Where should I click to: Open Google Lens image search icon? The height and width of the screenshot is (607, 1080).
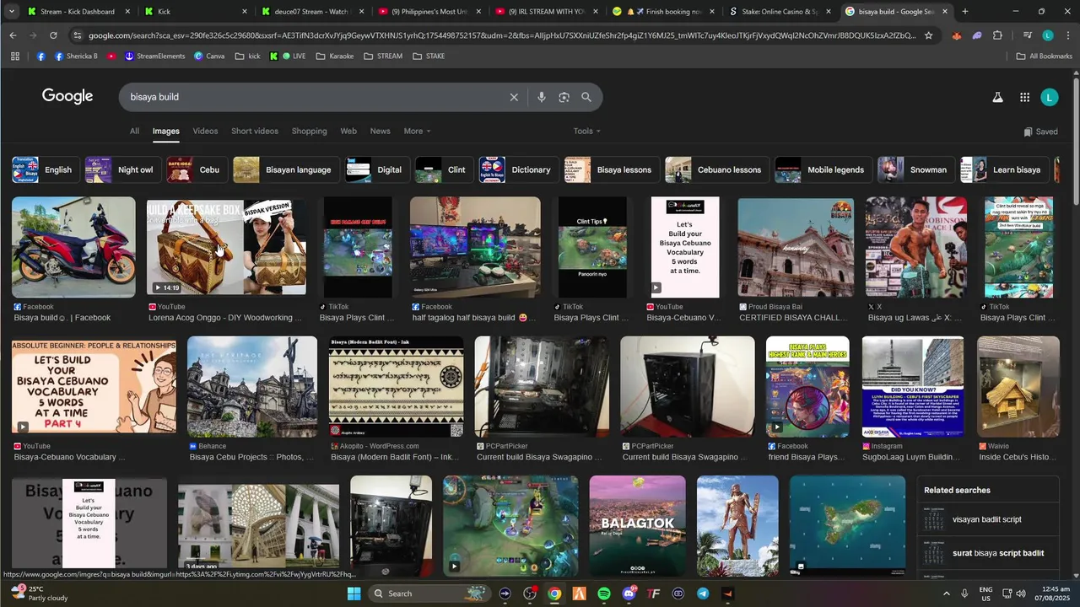click(x=564, y=97)
